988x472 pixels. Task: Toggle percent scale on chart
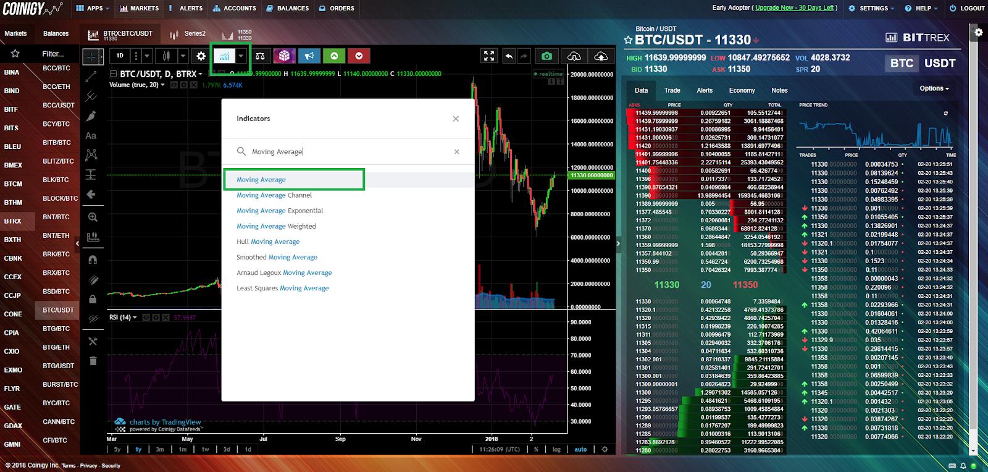[536, 449]
